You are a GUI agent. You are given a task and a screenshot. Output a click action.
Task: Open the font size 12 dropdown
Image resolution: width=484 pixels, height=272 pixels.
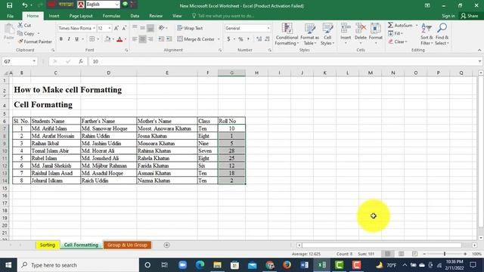(109, 28)
